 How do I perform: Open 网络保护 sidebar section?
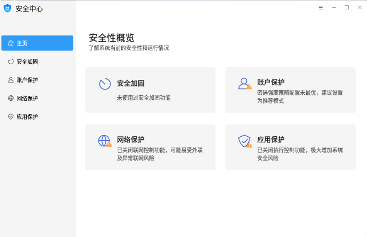click(37, 98)
